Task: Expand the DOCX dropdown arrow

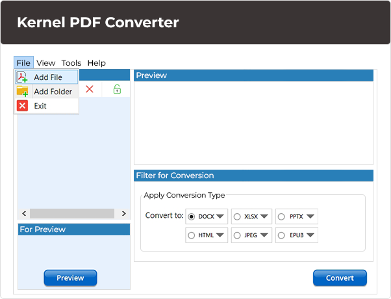Action: click(220, 216)
